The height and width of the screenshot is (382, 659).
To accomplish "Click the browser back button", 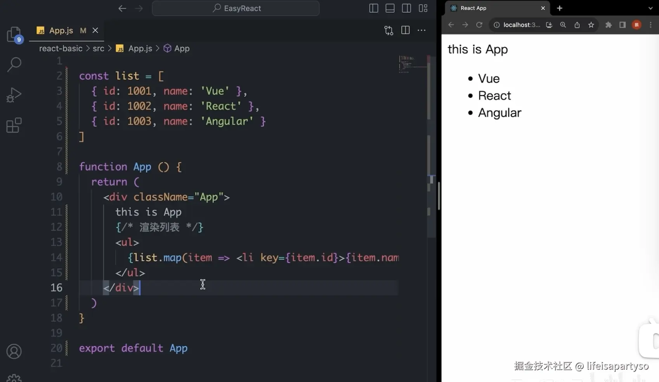I will coord(451,25).
